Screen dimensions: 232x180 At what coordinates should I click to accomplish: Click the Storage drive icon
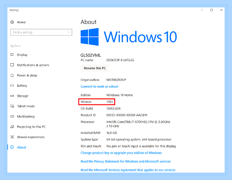(x=12, y=96)
